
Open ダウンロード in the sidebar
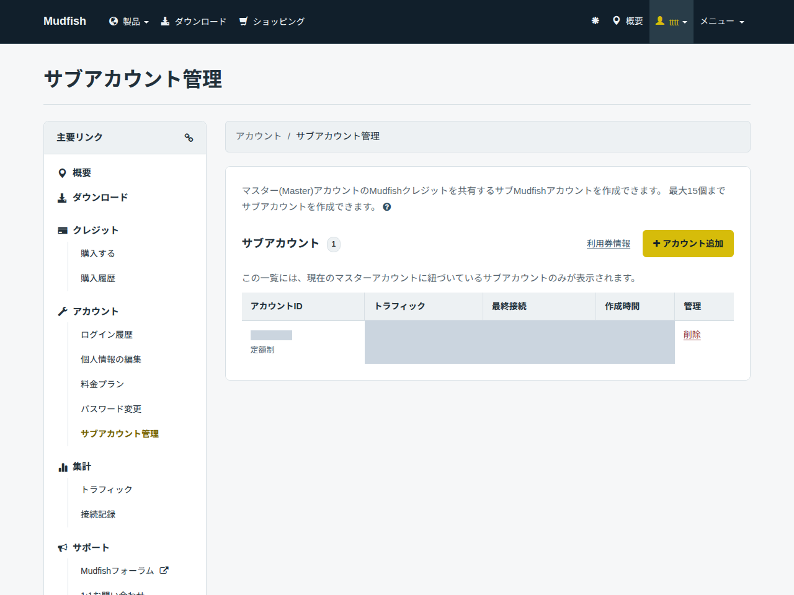tap(100, 198)
